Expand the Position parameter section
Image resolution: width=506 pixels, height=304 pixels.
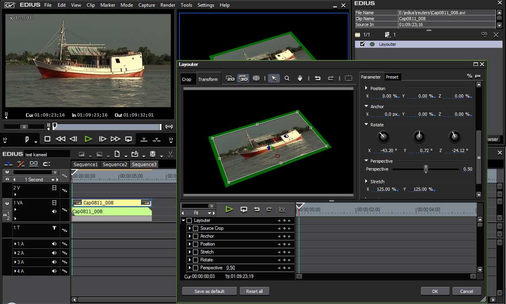point(366,88)
